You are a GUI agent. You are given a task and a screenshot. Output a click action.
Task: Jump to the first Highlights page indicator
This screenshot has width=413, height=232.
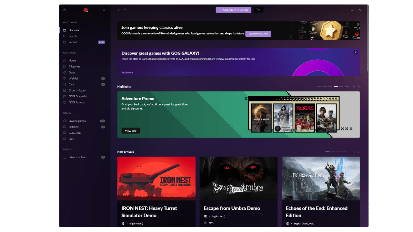319,87
